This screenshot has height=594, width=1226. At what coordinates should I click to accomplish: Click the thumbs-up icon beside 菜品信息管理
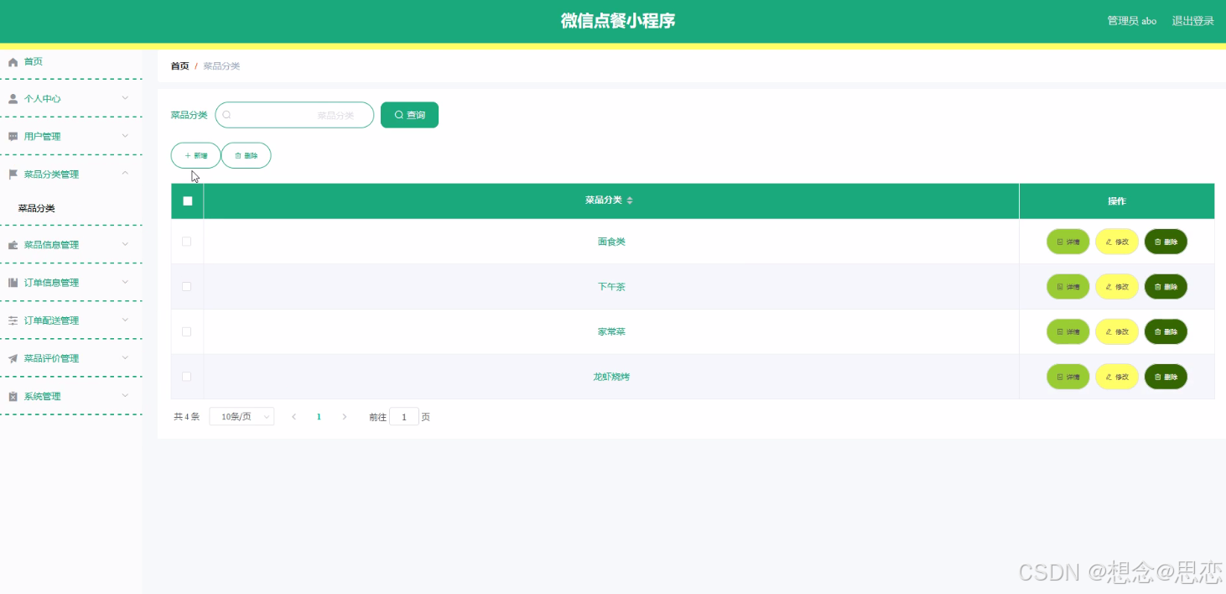click(x=13, y=245)
